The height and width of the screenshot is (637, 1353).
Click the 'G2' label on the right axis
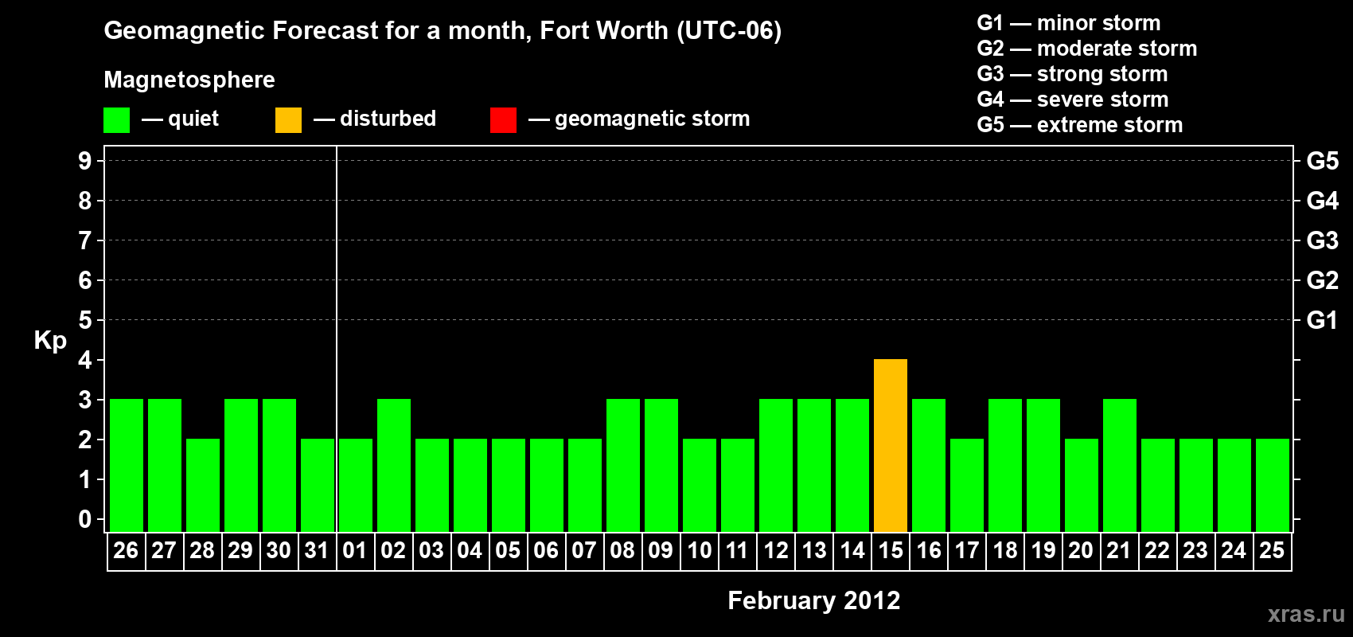pos(1323,280)
